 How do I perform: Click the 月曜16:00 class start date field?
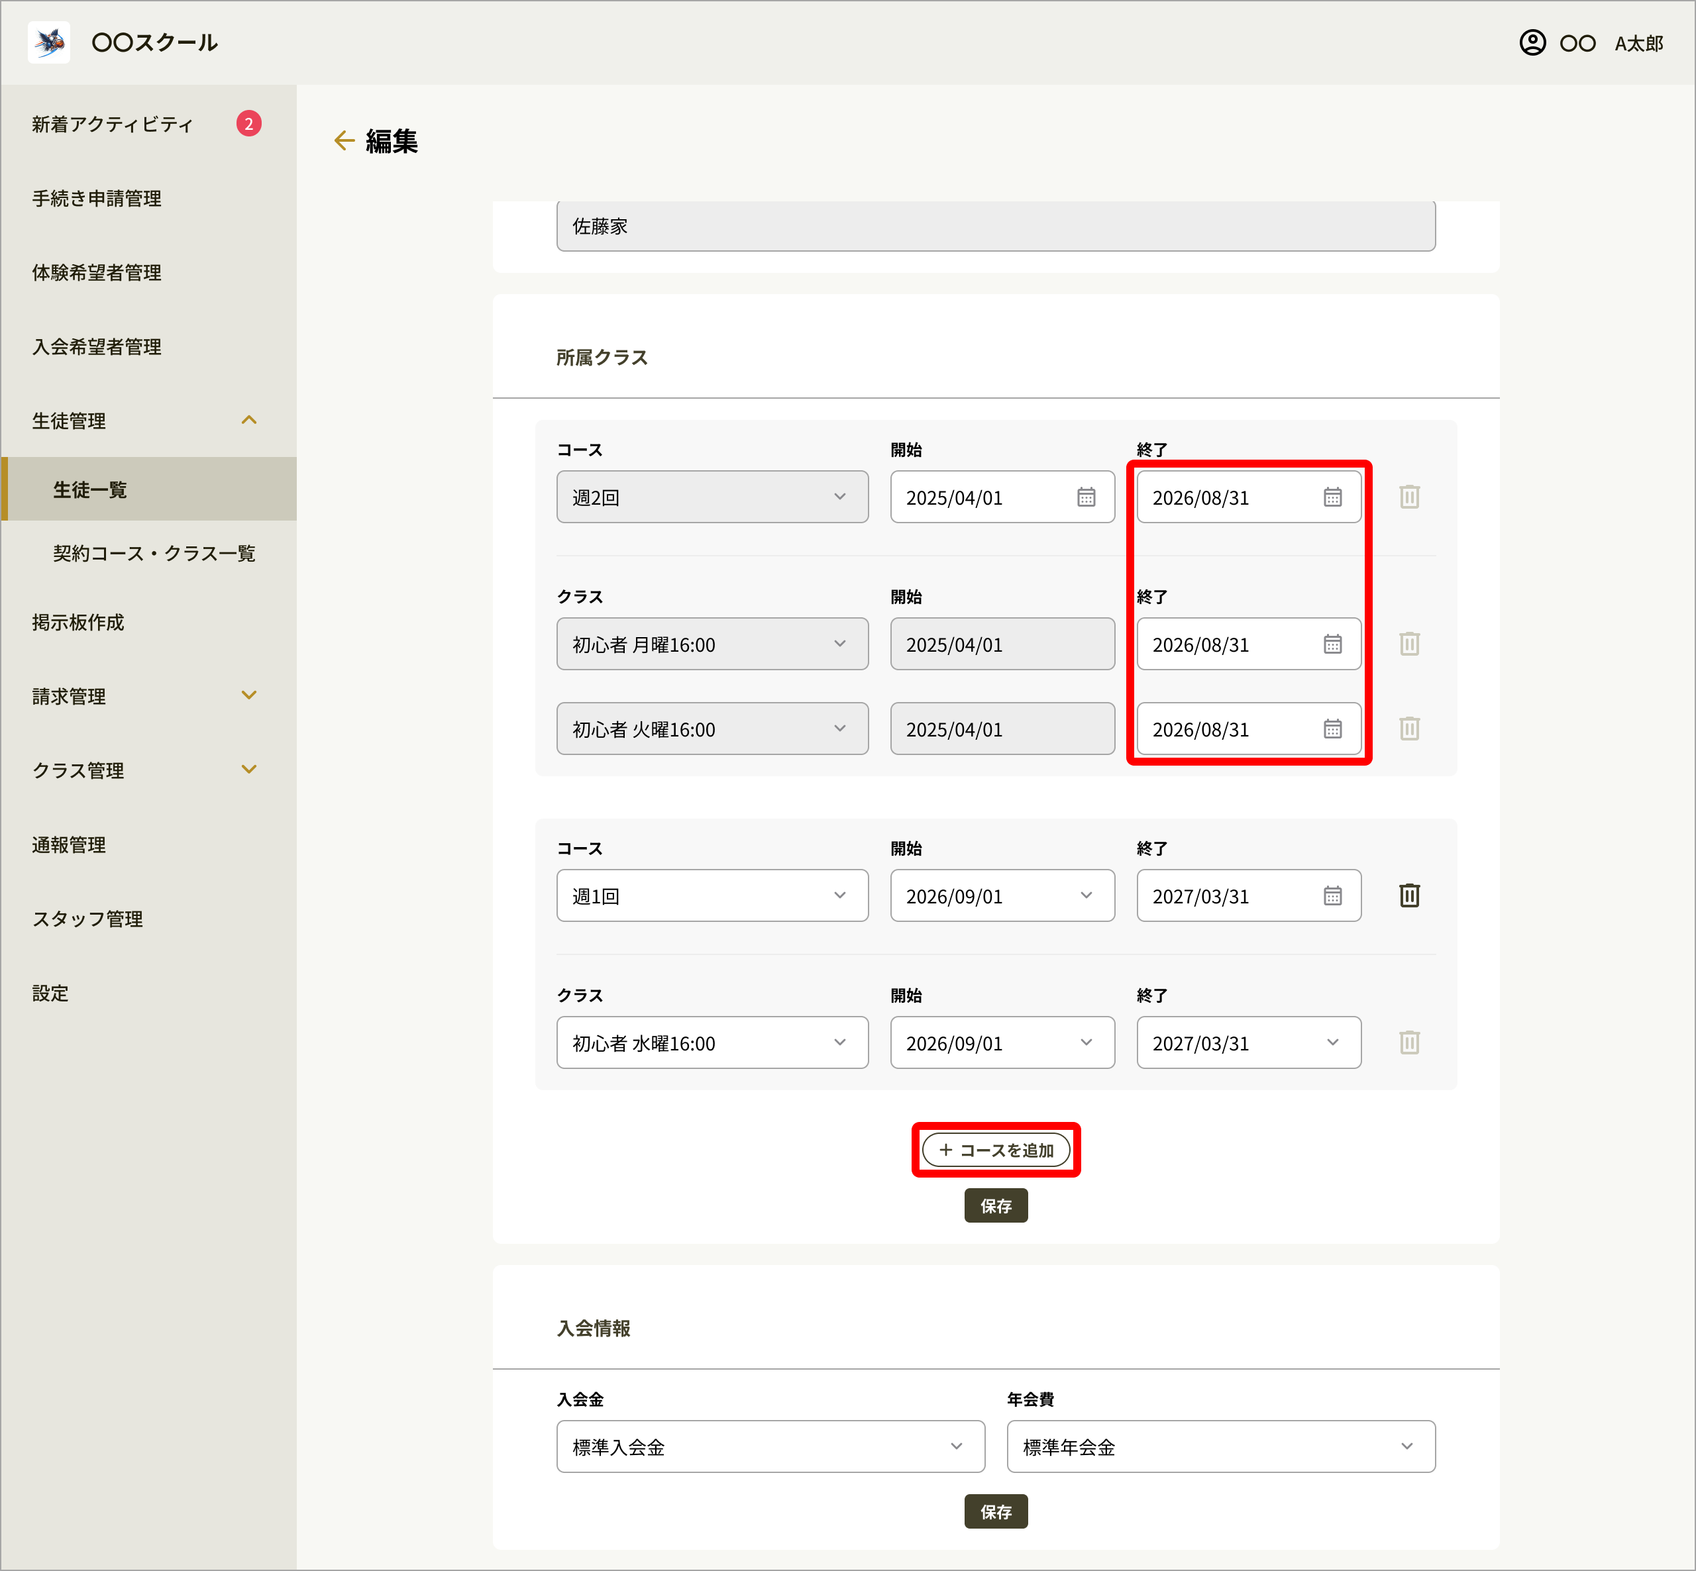[1002, 644]
